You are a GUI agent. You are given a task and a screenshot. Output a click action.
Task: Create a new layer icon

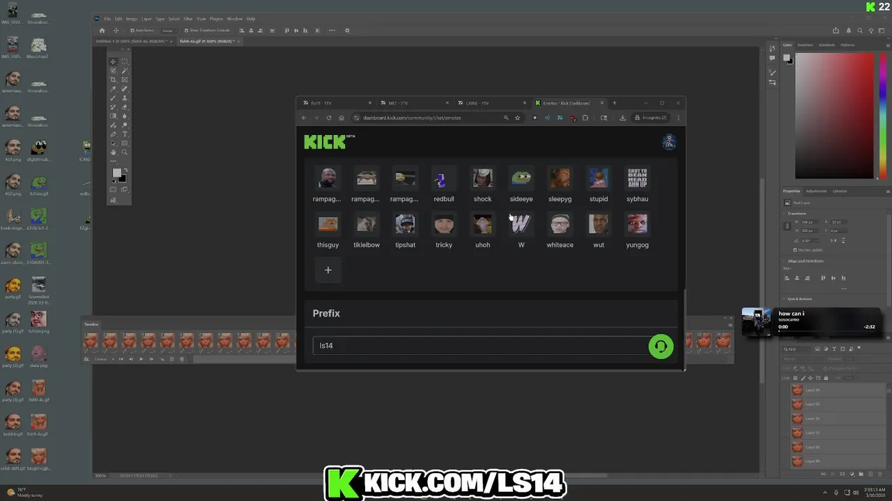click(x=870, y=474)
